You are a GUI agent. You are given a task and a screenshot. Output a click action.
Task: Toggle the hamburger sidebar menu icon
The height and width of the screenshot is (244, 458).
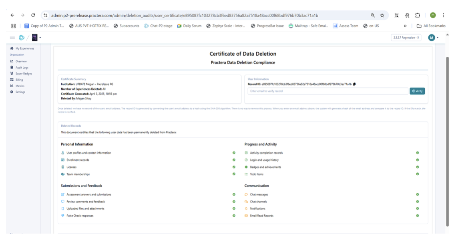click(12, 38)
